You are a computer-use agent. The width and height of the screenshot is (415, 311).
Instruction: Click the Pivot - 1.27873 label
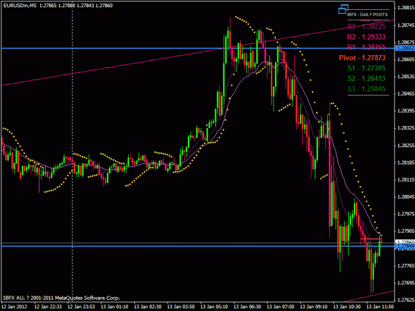[362, 58]
